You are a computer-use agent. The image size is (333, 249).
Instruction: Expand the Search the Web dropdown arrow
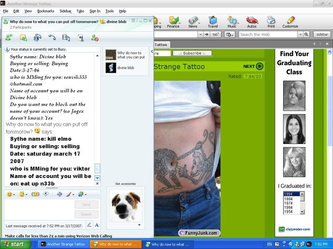(x=300, y=34)
